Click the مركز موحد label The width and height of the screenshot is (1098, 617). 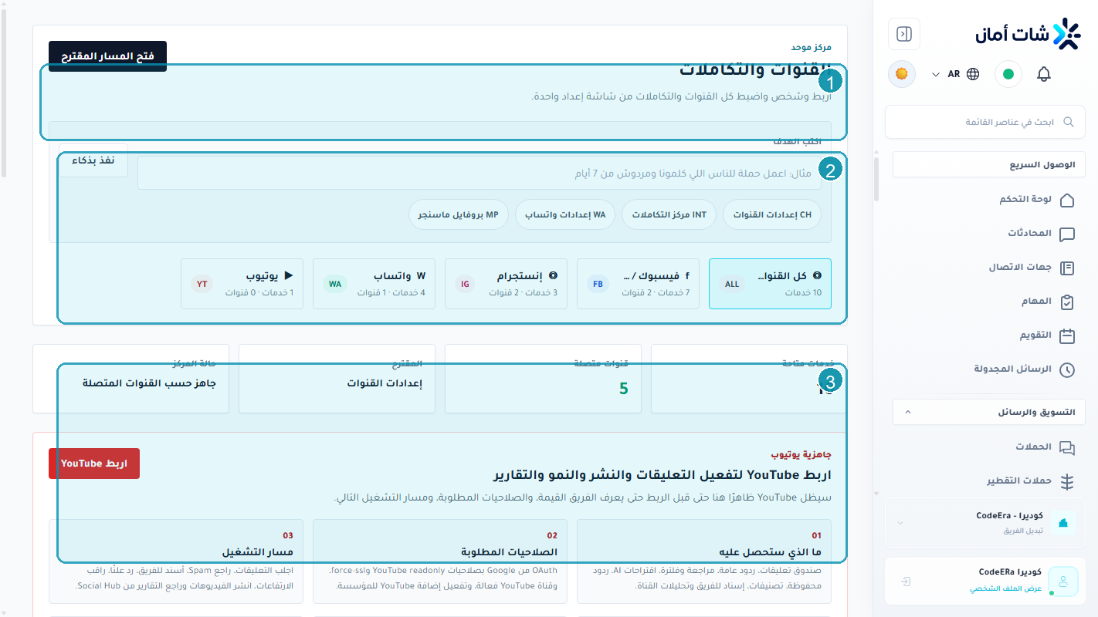point(811,47)
